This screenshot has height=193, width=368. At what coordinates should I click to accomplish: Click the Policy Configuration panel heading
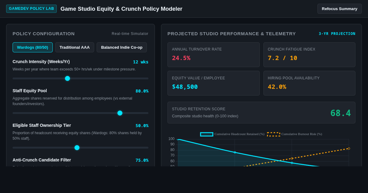pyautogui.click(x=44, y=34)
